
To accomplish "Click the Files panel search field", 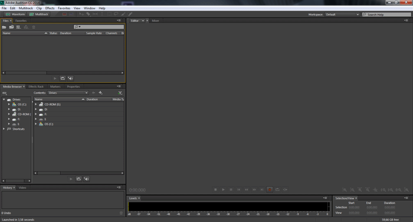I will click(99, 27).
